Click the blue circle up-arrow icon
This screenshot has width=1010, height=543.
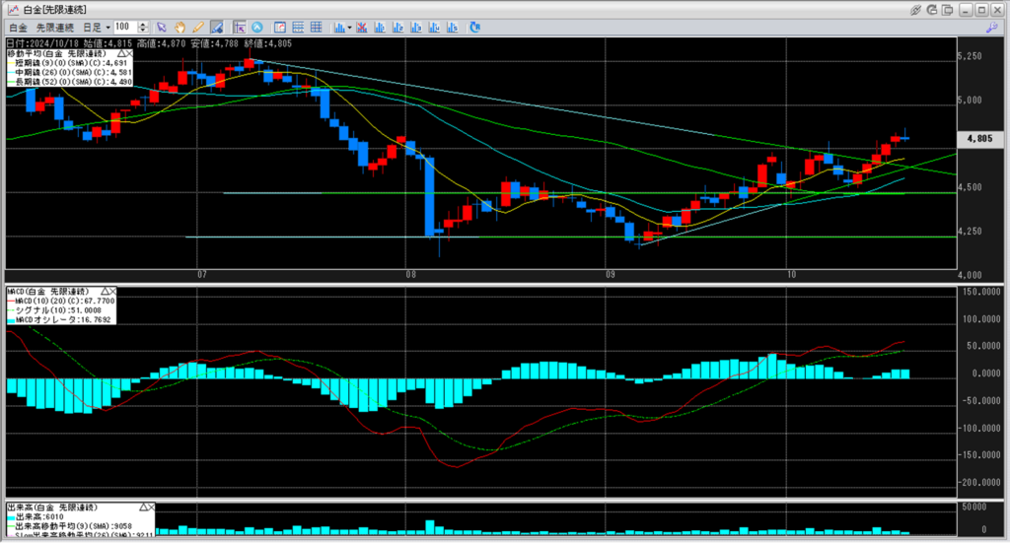coord(257,27)
